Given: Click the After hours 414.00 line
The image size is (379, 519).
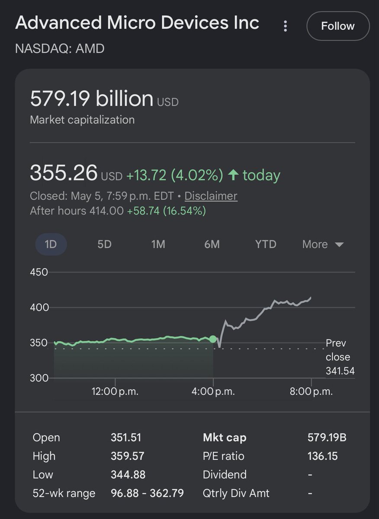Looking at the screenshot, I should point(118,211).
